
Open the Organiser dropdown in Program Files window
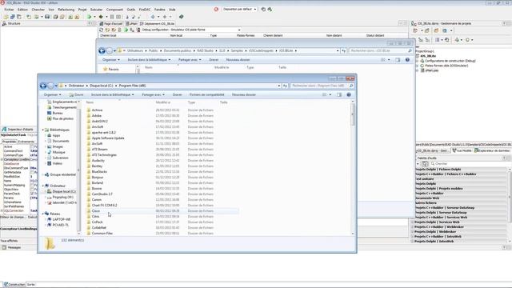tap(52, 94)
